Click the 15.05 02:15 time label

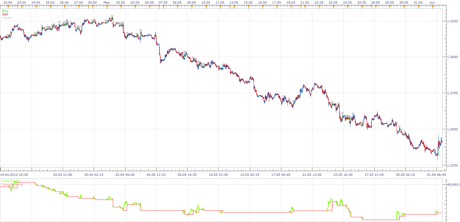(x=250, y=175)
